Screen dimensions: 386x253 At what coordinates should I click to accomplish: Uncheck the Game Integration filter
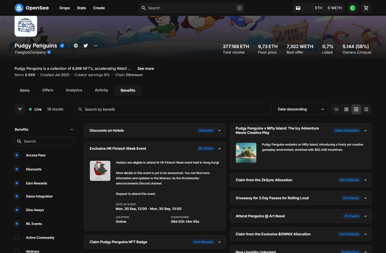[x=17, y=196]
